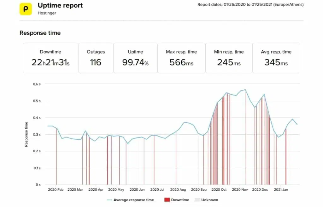
Task: Click the 2020 Sep axis label
Action: (x=199, y=190)
